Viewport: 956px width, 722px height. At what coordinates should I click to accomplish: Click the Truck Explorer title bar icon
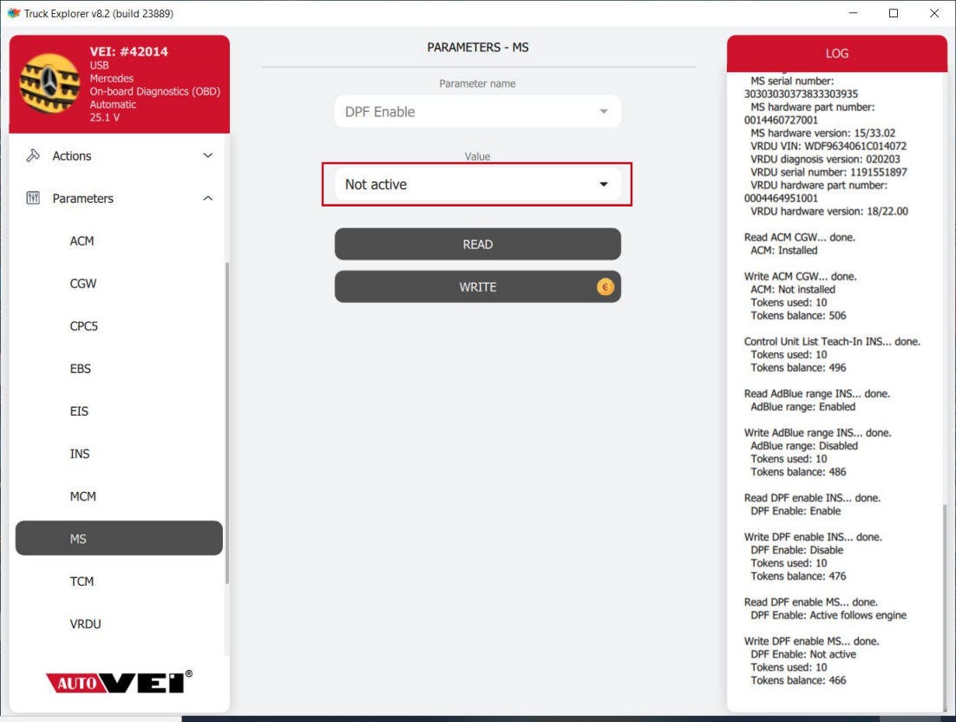(13, 13)
